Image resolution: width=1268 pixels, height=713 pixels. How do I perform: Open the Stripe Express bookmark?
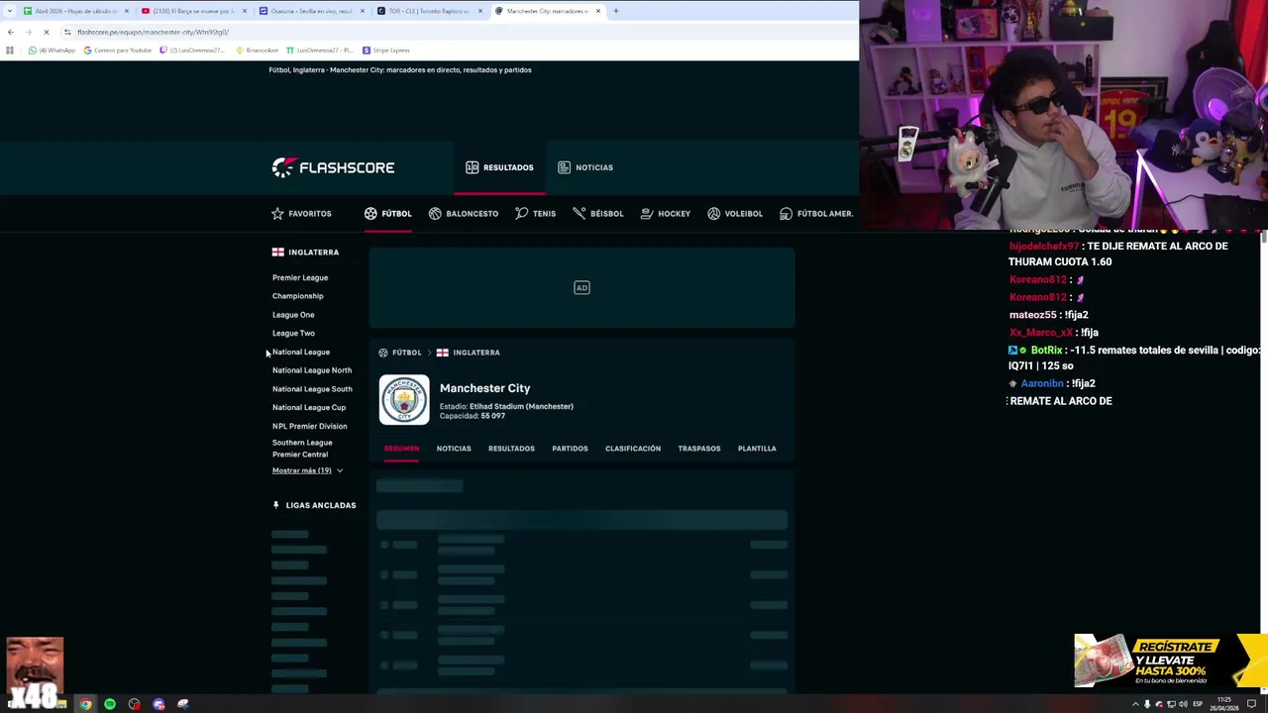386,51
